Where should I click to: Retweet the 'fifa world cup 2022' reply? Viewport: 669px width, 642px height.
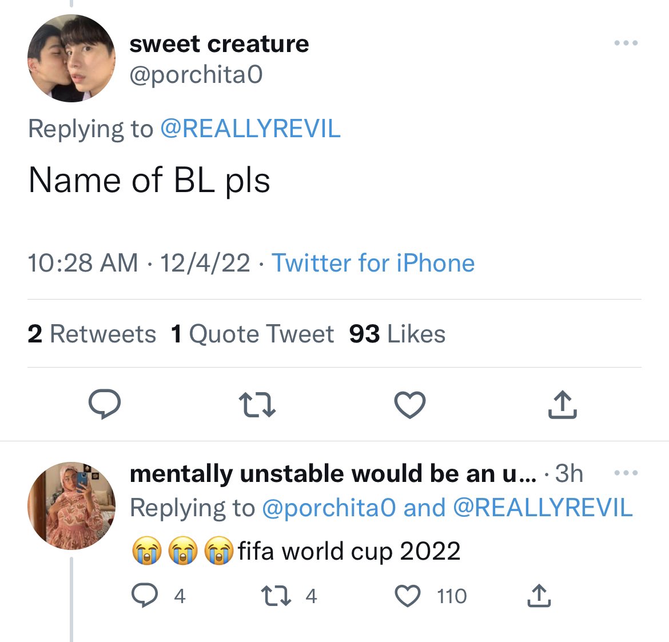(x=276, y=596)
